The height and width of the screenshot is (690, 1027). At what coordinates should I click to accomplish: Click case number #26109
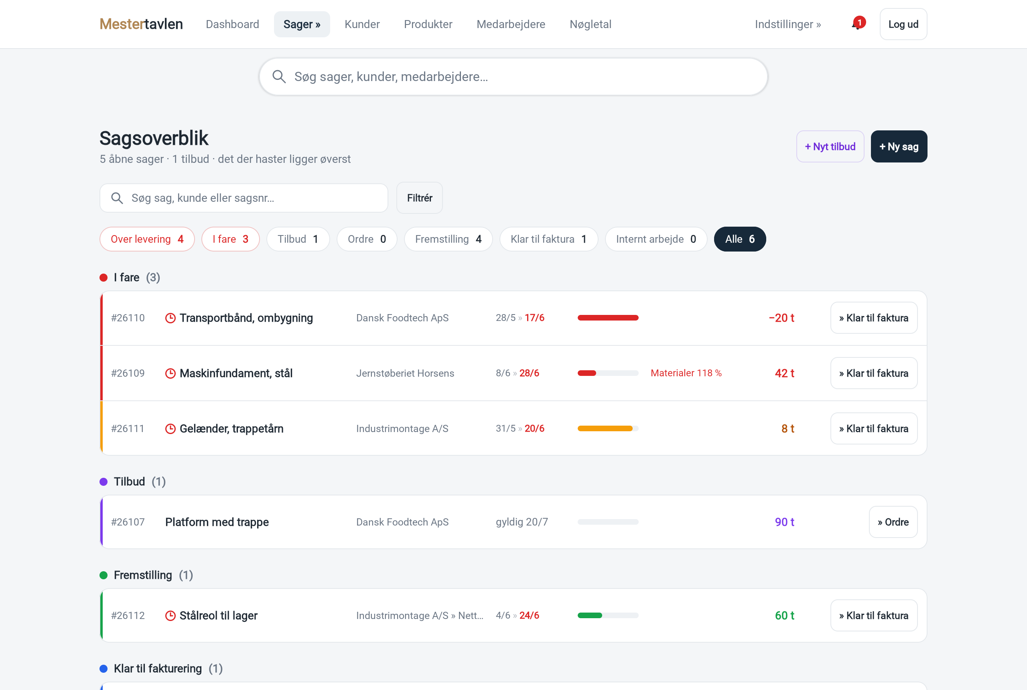point(128,373)
